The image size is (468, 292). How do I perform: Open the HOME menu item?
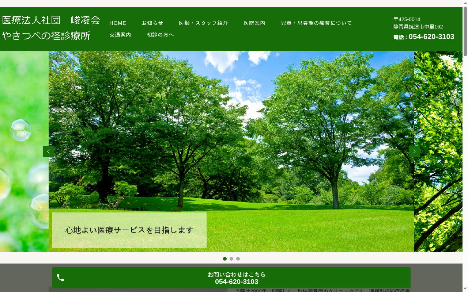click(118, 23)
